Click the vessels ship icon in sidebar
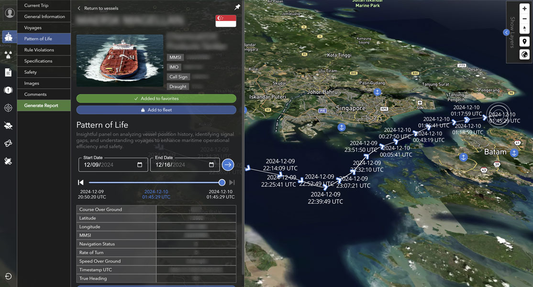 pyautogui.click(x=8, y=37)
